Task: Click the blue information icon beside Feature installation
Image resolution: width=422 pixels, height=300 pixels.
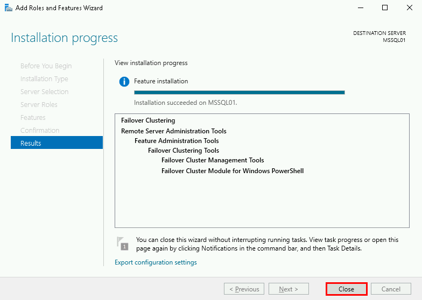Action: click(124, 82)
